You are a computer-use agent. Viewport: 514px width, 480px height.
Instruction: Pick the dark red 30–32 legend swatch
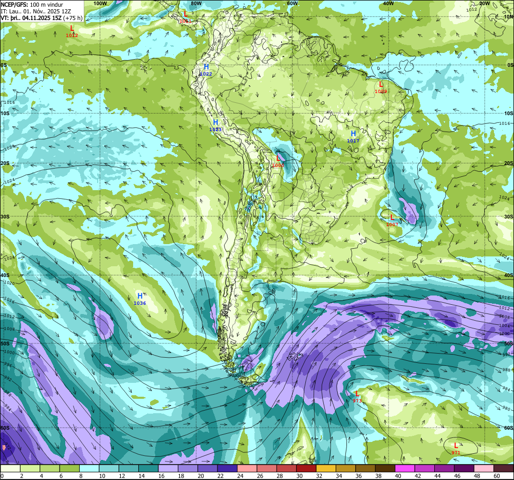click(306, 468)
